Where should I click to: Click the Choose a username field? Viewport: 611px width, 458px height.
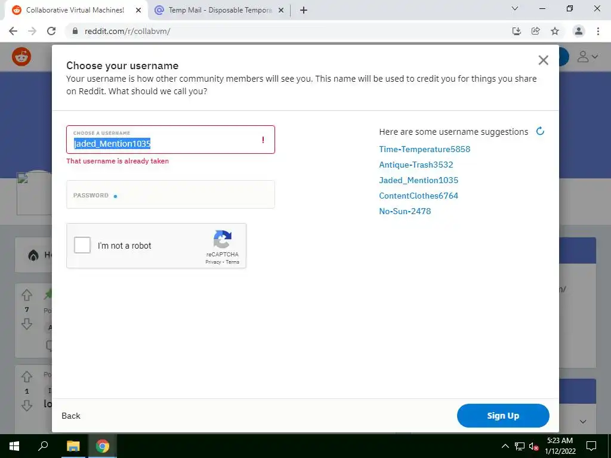tap(171, 140)
